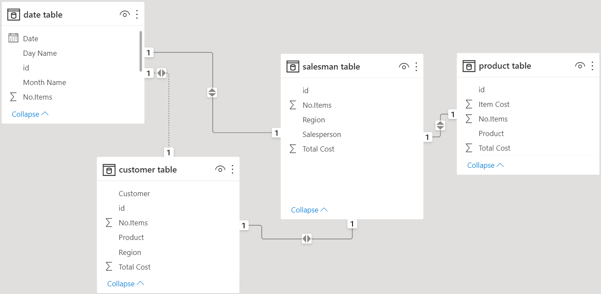Open the salesman table options via its three-dot menu
This screenshot has width=601, height=294.
point(416,67)
